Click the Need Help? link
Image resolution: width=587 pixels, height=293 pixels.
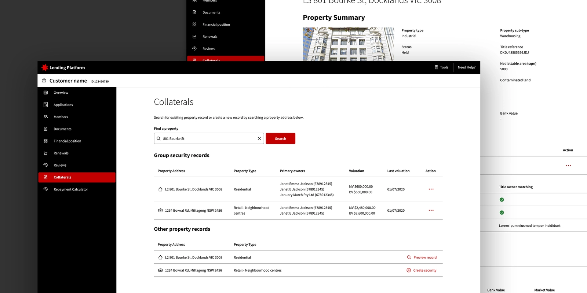[466, 67]
